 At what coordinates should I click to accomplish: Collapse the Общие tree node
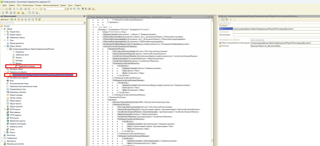click(2, 29)
